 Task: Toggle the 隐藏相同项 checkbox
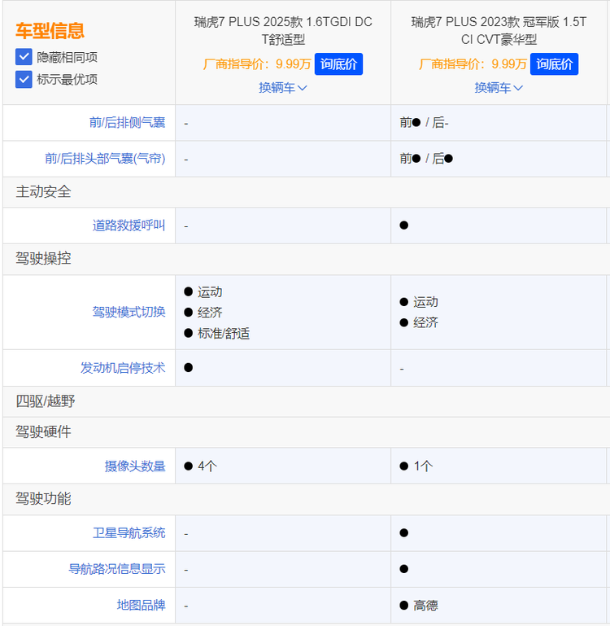(x=24, y=57)
